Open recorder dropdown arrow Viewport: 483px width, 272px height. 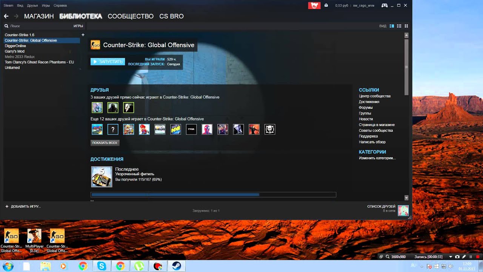451,257
